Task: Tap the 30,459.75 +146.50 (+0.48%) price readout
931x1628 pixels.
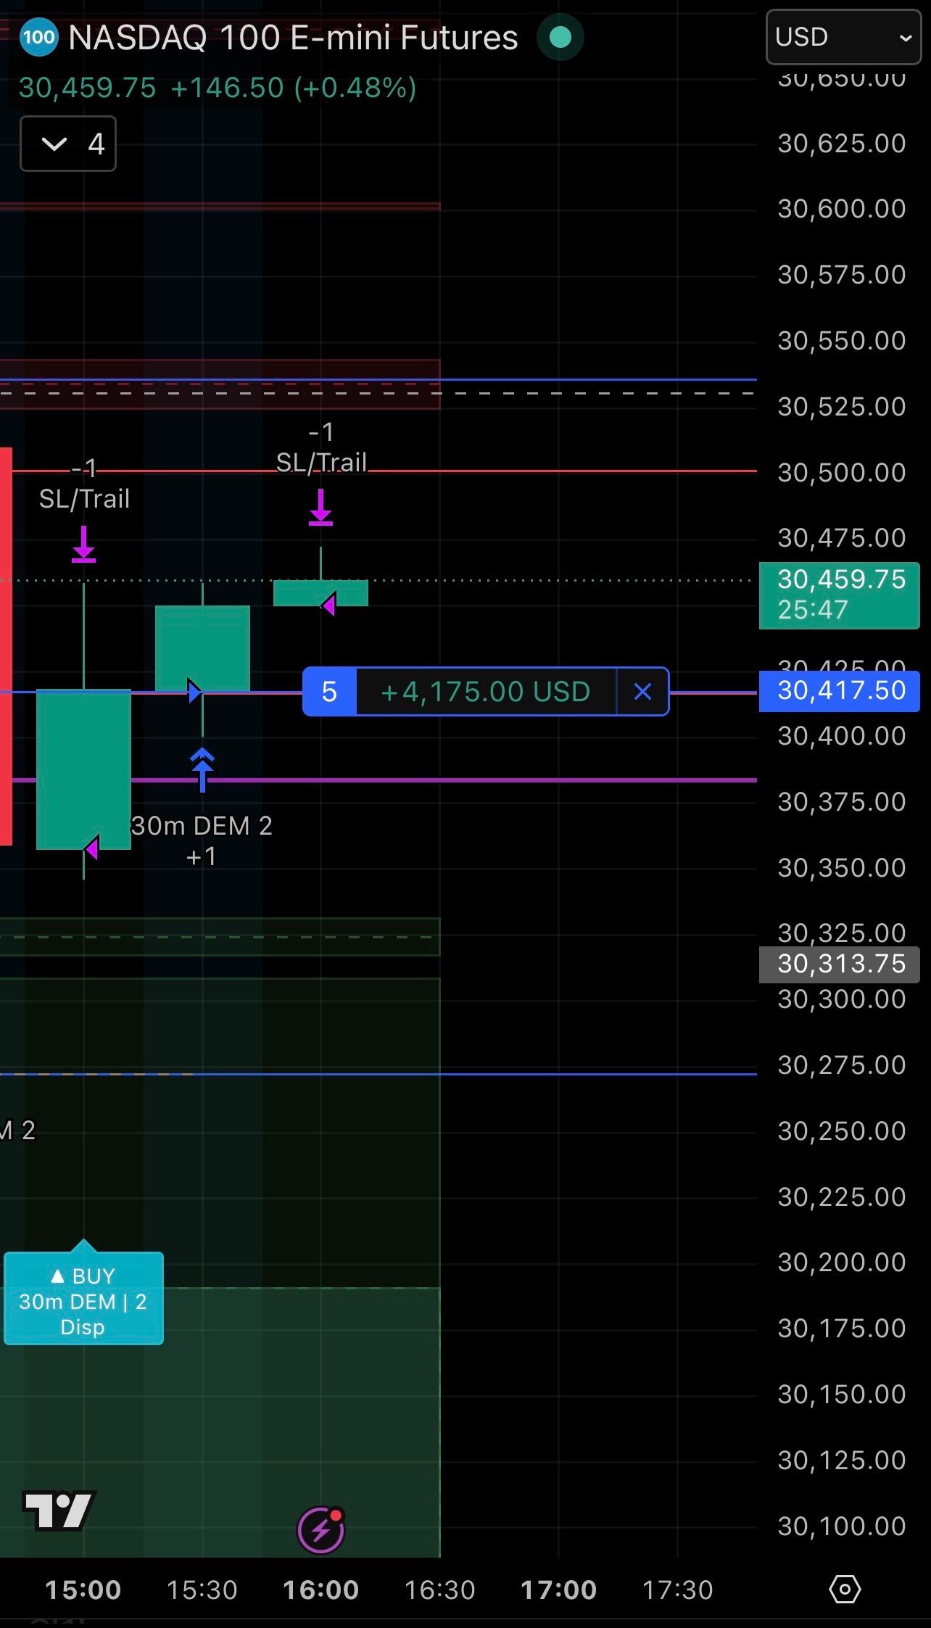Action: point(218,88)
